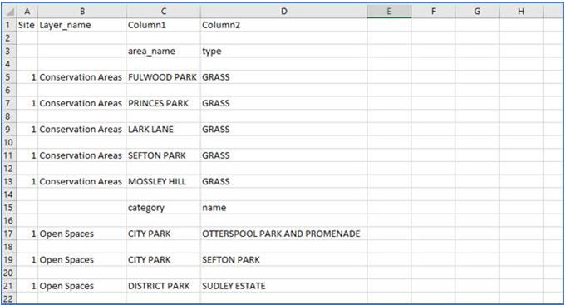Click the Site header cell

[x=27, y=25]
